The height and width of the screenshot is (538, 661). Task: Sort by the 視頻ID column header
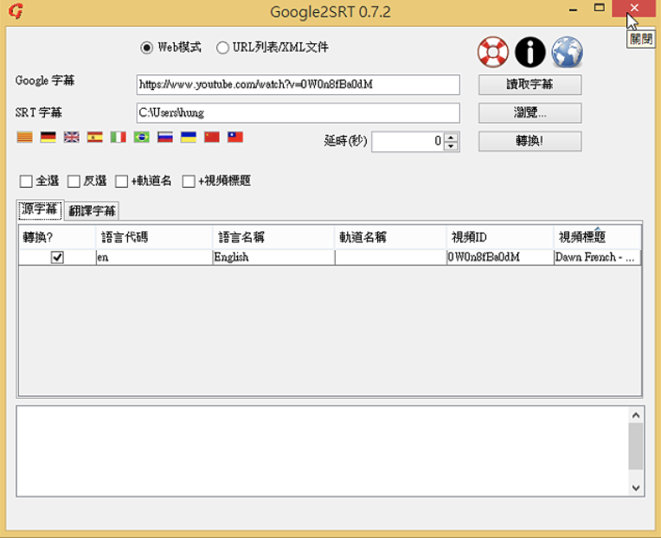[x=500, y=237]
